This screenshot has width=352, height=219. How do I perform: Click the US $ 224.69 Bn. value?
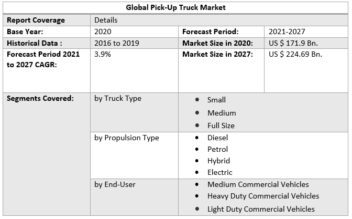(295, 54)
